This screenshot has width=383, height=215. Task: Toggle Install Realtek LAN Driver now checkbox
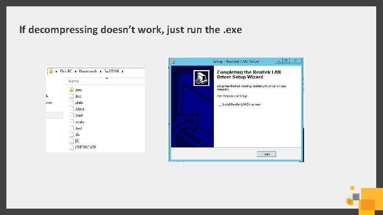click(219, 104)
